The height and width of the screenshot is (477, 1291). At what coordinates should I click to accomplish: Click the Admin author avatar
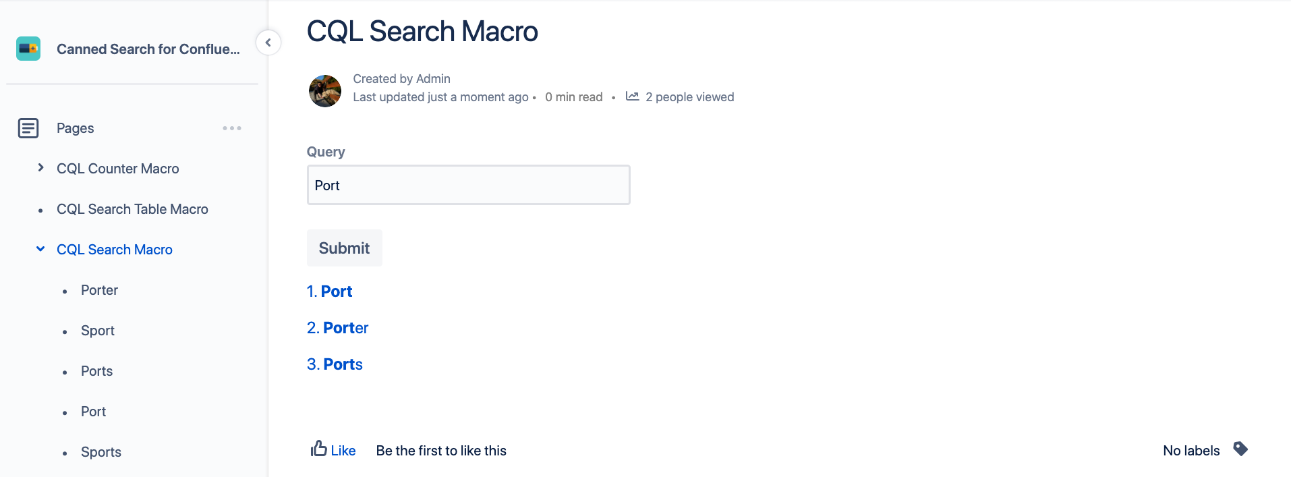325,91
